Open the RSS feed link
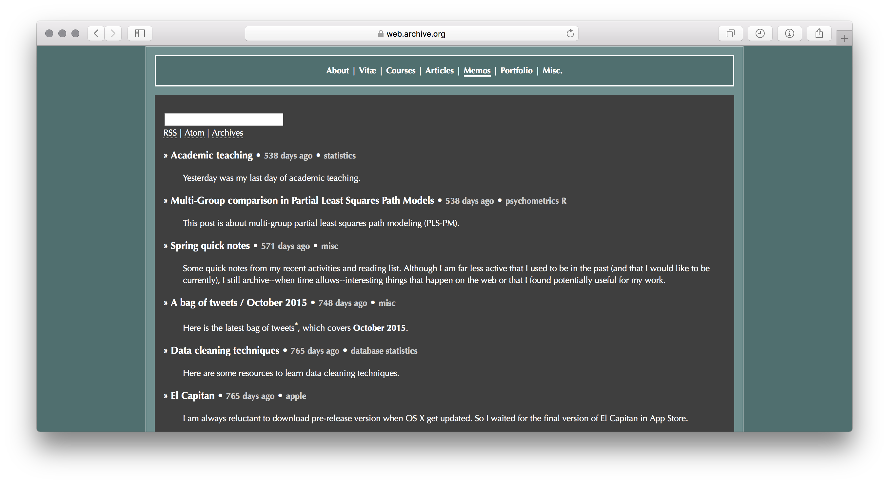The image size is (889, 484). click(170, 133)
